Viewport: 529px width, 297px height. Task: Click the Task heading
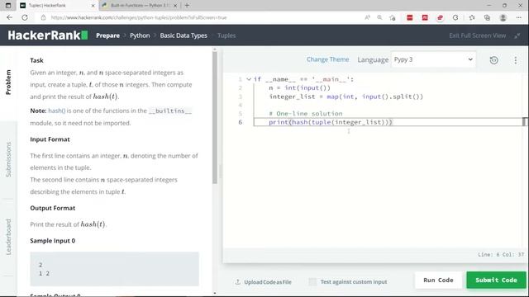pos(36,60)
